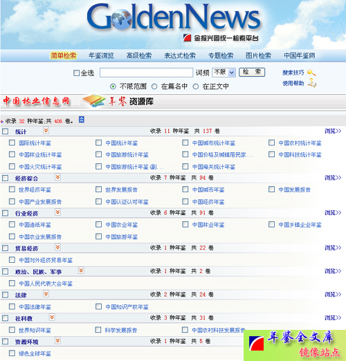Switch to 高级检索 tab
346x361 pixels.
(x=139, y=55)
